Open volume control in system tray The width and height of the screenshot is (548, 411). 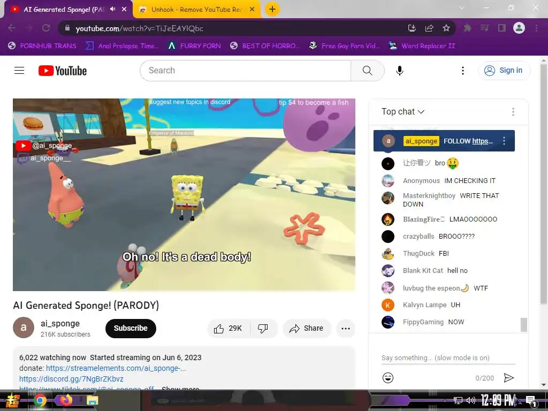click(x=471, y=400)
